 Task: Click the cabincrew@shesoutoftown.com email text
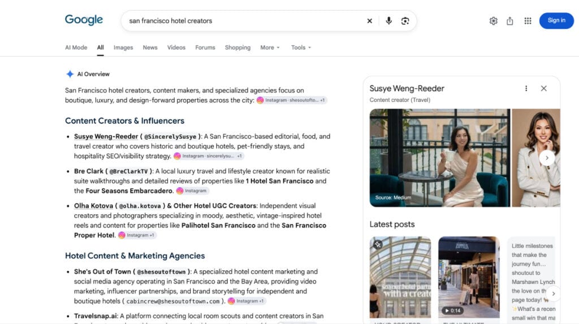pyautogui.click(x=173, y=301)
